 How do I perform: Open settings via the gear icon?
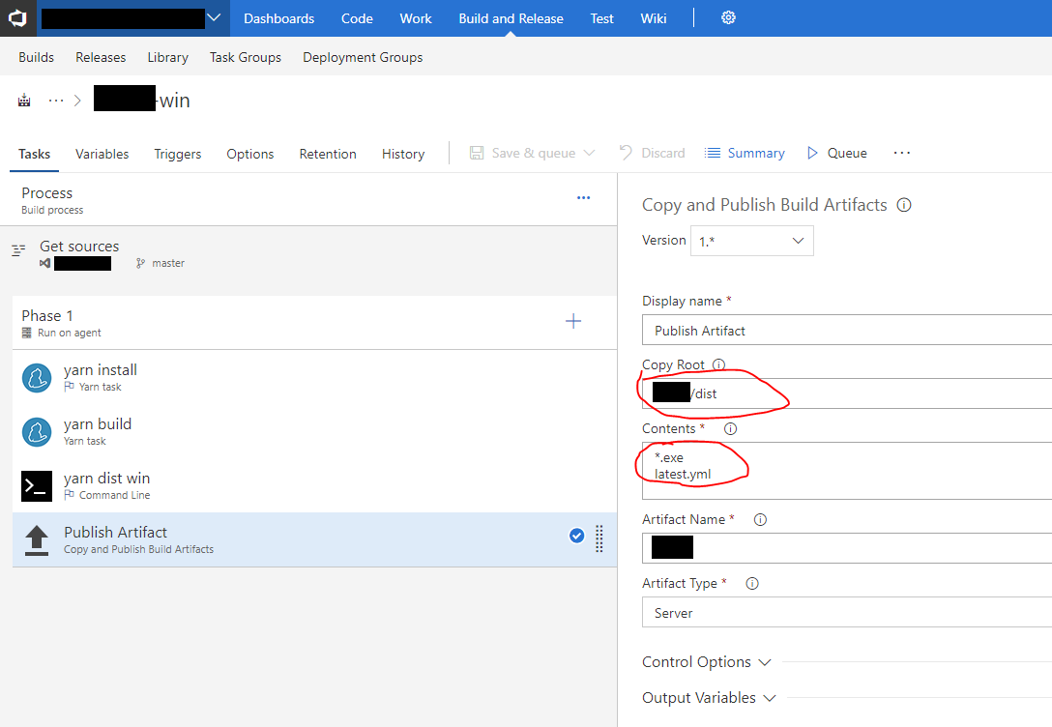point(728,17)
